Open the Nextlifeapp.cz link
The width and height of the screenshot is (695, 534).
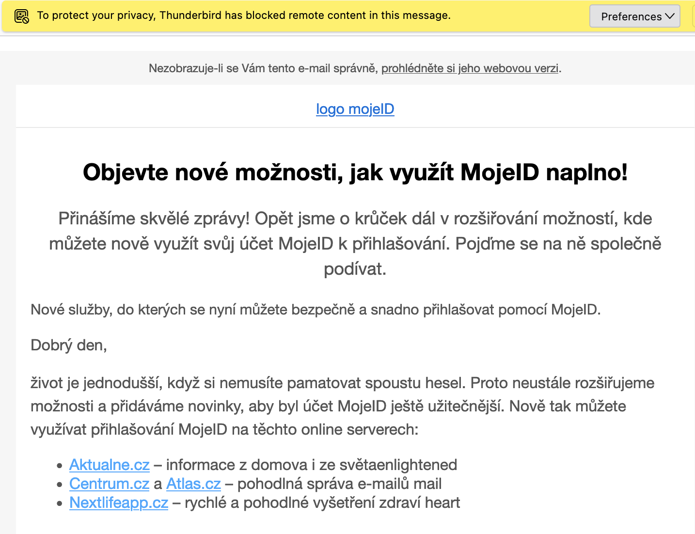tap(119, 503)
